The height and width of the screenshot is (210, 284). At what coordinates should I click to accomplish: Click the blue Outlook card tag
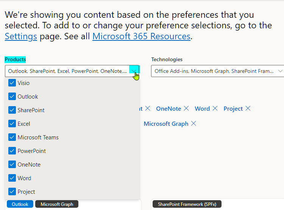pyautogui.click(x=20, y=204)
